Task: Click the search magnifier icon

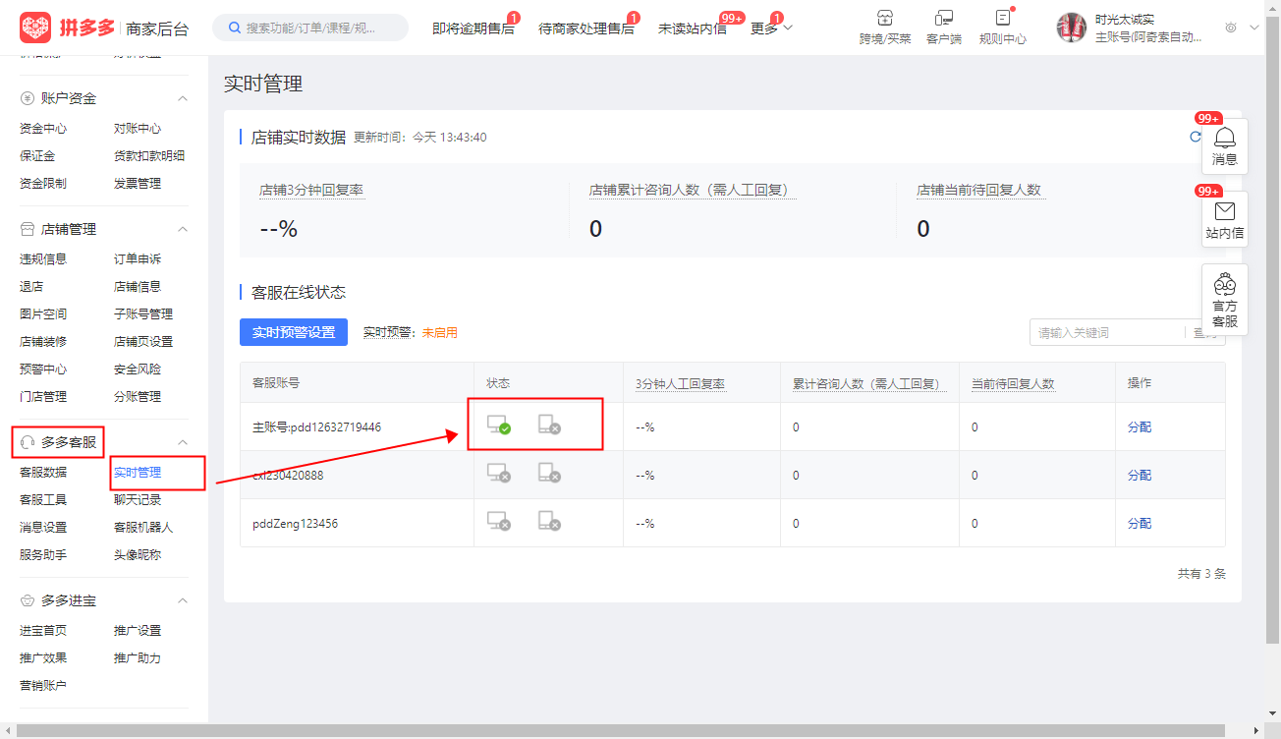Action: pyautogui.click(x=235, y=28)
